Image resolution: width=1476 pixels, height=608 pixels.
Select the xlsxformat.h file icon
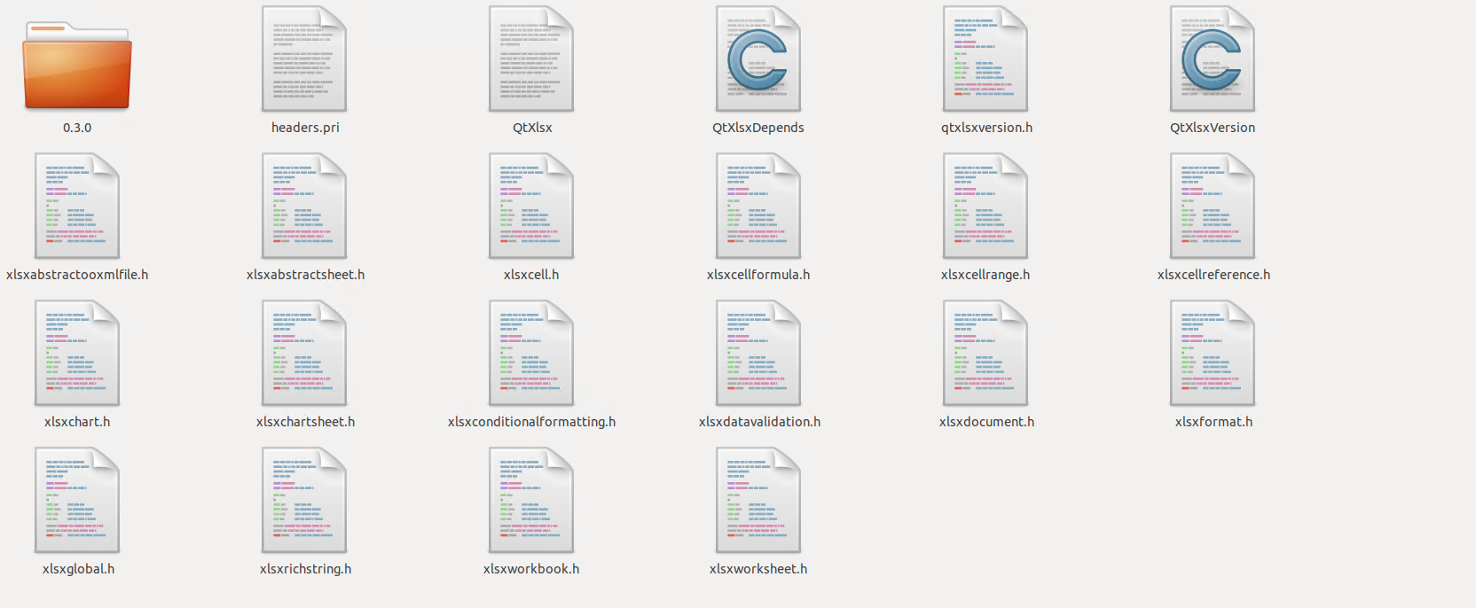[1213, 353]
